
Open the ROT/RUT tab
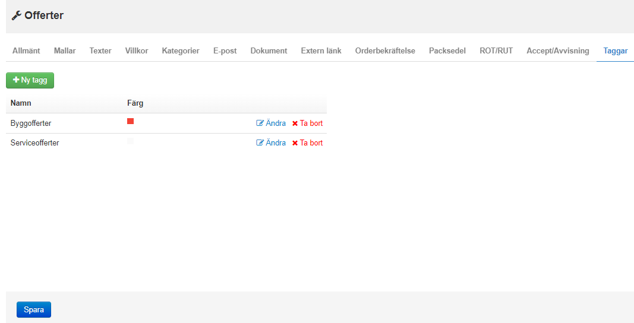[x=496, y=51]
